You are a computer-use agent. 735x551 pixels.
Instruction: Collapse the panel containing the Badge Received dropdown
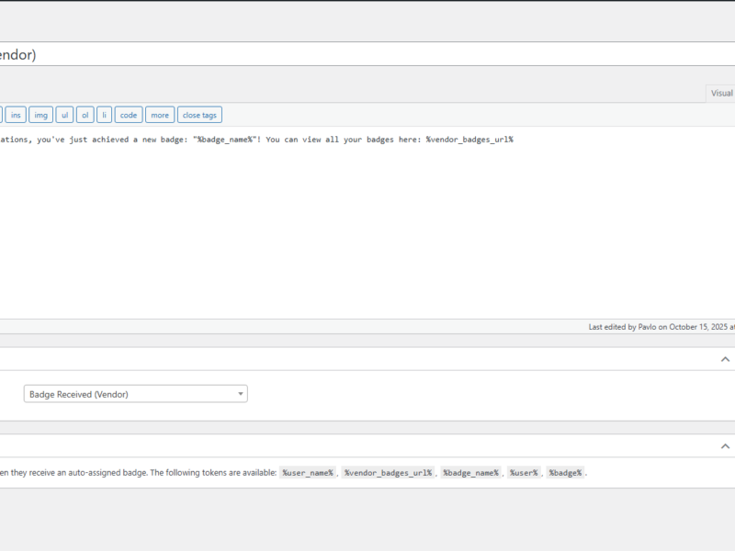pyautogui.click(x=725, y=359)
